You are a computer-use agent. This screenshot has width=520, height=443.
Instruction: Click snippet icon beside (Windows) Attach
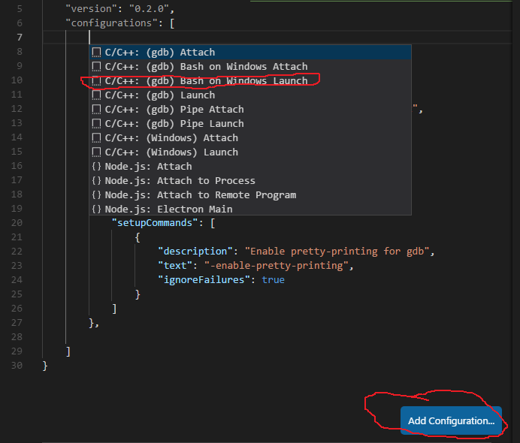point(96,138)
